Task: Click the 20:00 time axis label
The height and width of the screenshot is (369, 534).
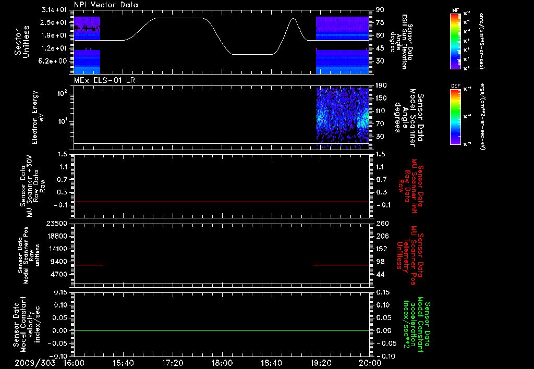Action: [370, 363]
